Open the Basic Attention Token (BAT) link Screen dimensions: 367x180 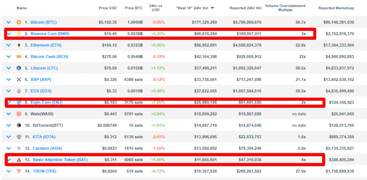click(x=60, y=160)
